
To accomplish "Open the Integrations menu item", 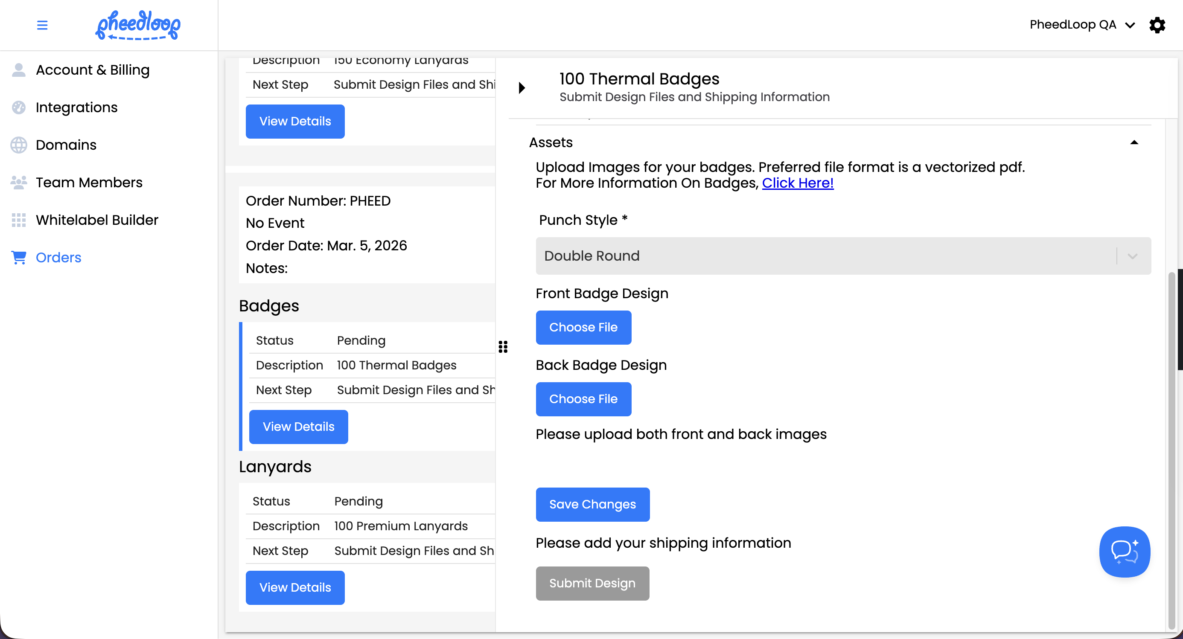I will pyautogui.click(x=77, y=107).
